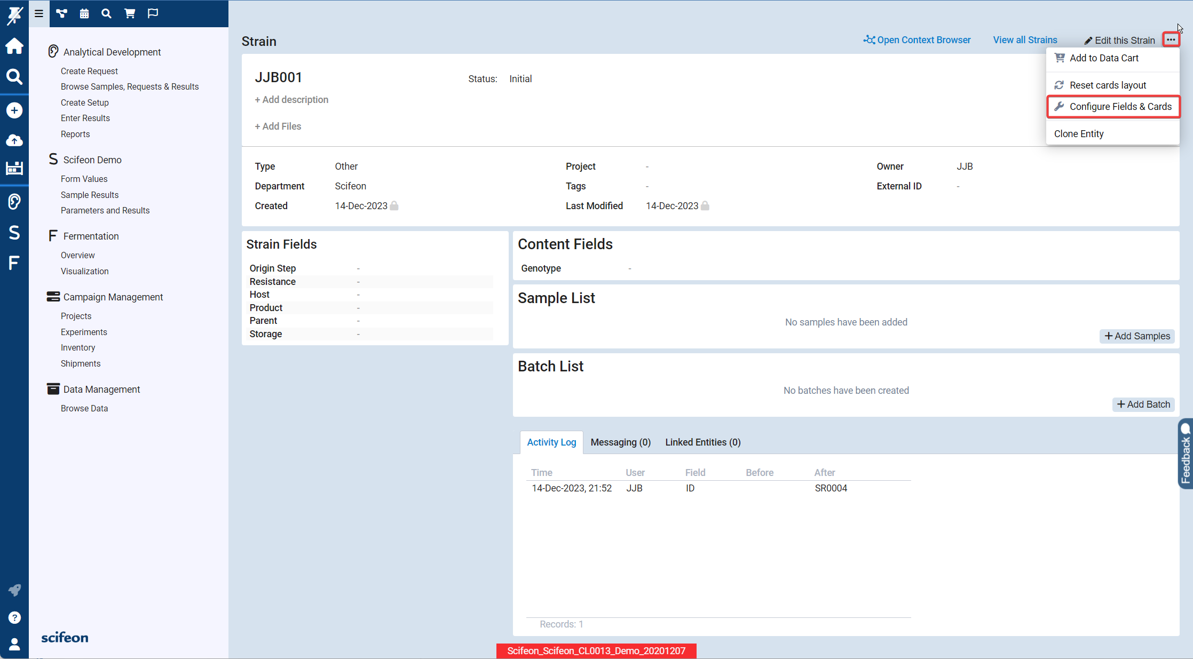
Task: Open the three-dots more options menu
Action: 1171,40
